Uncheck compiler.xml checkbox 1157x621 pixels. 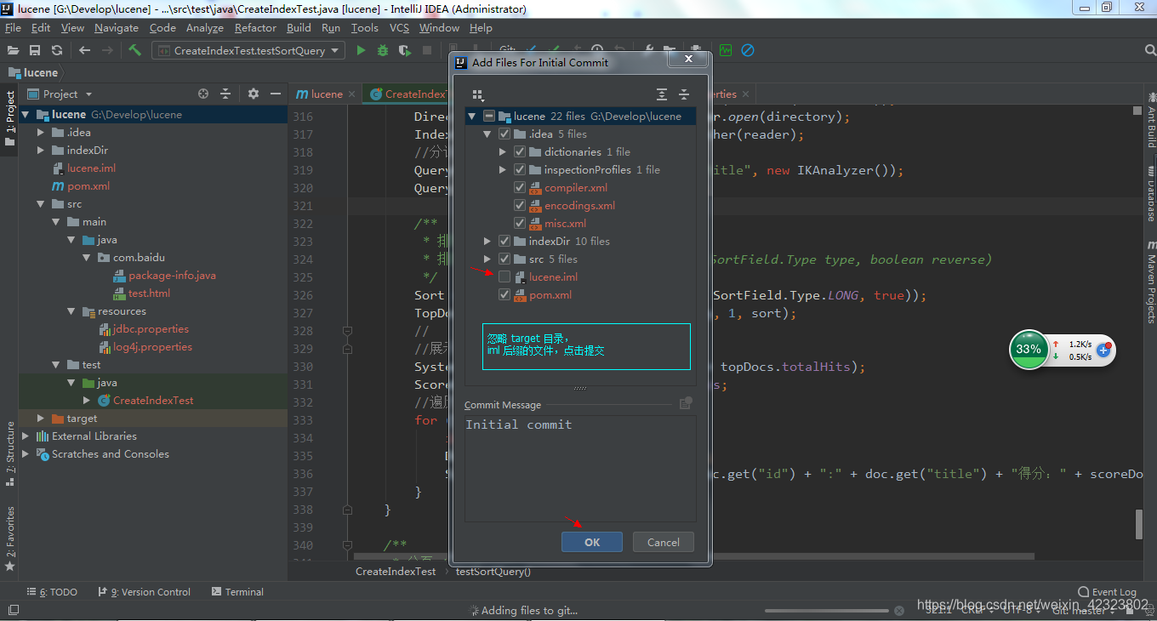click(520, 187)
